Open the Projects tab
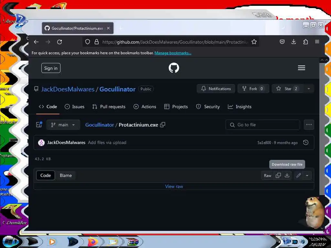The image size is (331, 248). 176,107
